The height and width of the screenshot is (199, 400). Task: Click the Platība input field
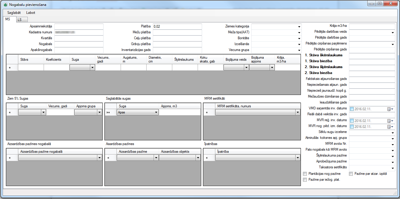point(177,27)
